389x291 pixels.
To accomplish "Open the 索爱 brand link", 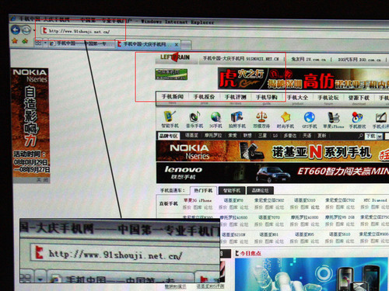I will 232,135.
